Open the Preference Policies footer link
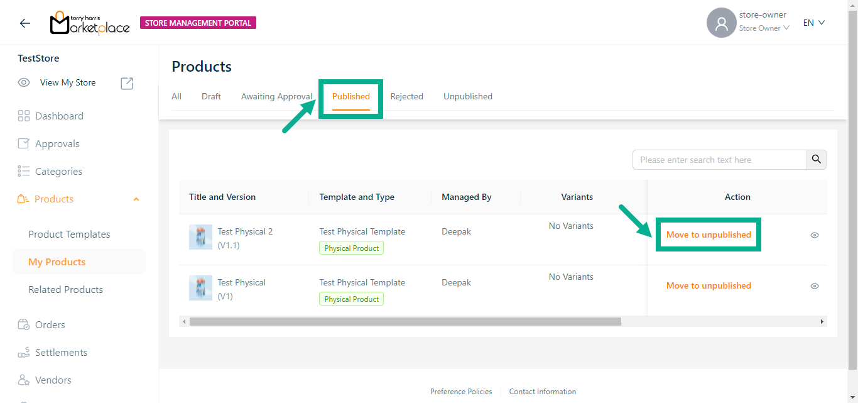Image resolution: width=858 pixels, height=403 pixels. pos(461,392)
